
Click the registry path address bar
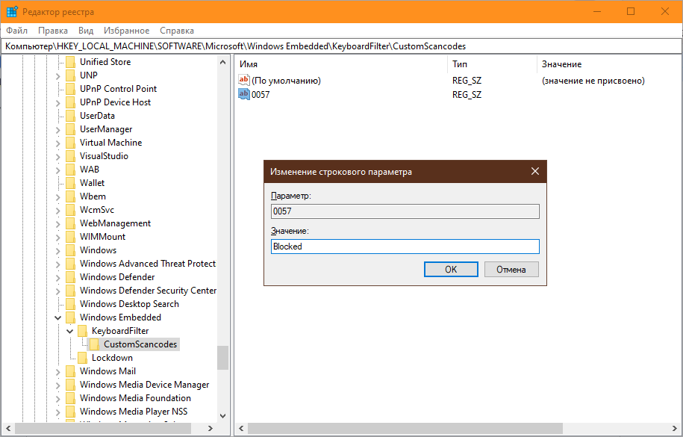pos(342,46)
